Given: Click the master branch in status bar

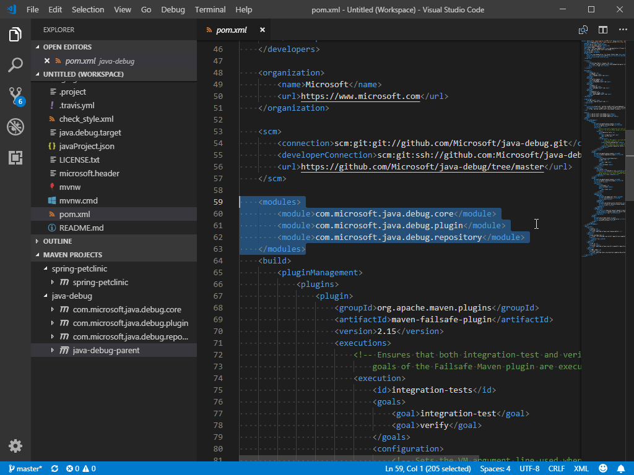Looking at the screenshot, I should [25, 469].
